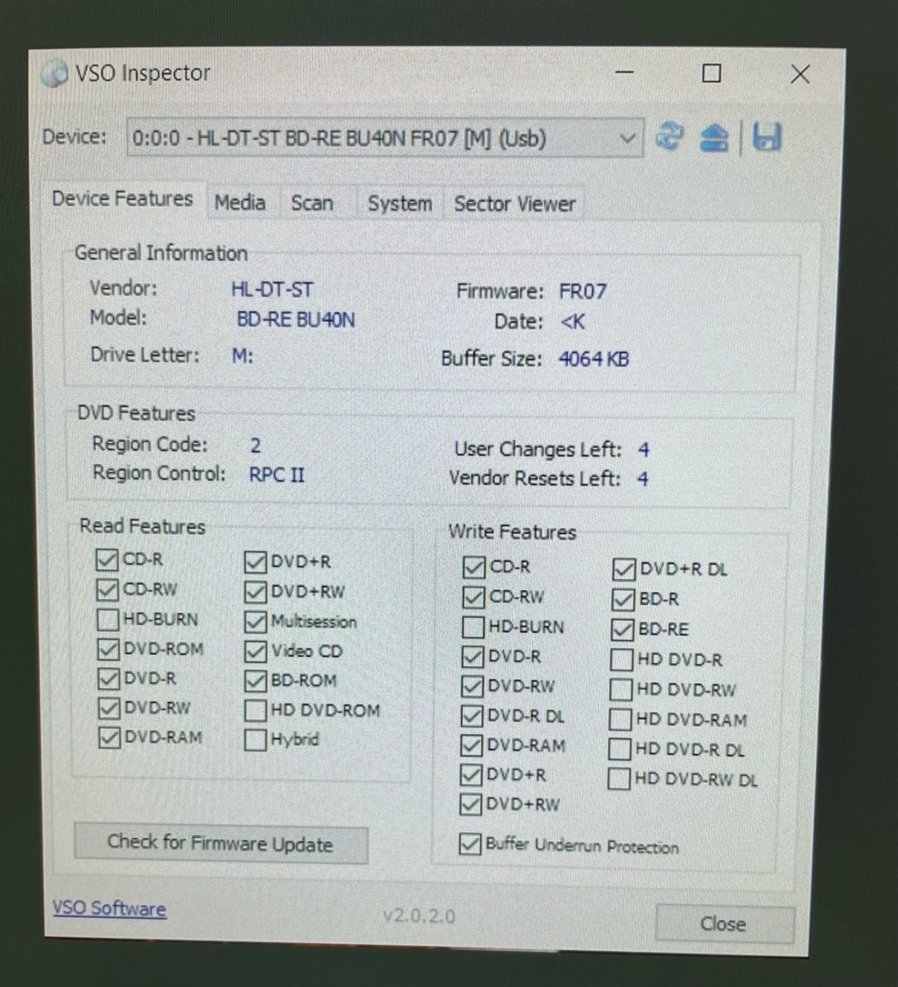The width and height of the screenshot is (898, 987).
Task: Toggle DVD+RW checkbox in Write Features
Action: tap(470, 805)
